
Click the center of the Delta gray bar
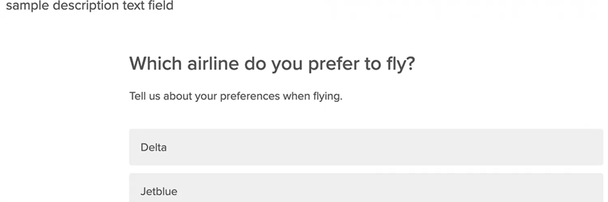click(x=366, y=147)
